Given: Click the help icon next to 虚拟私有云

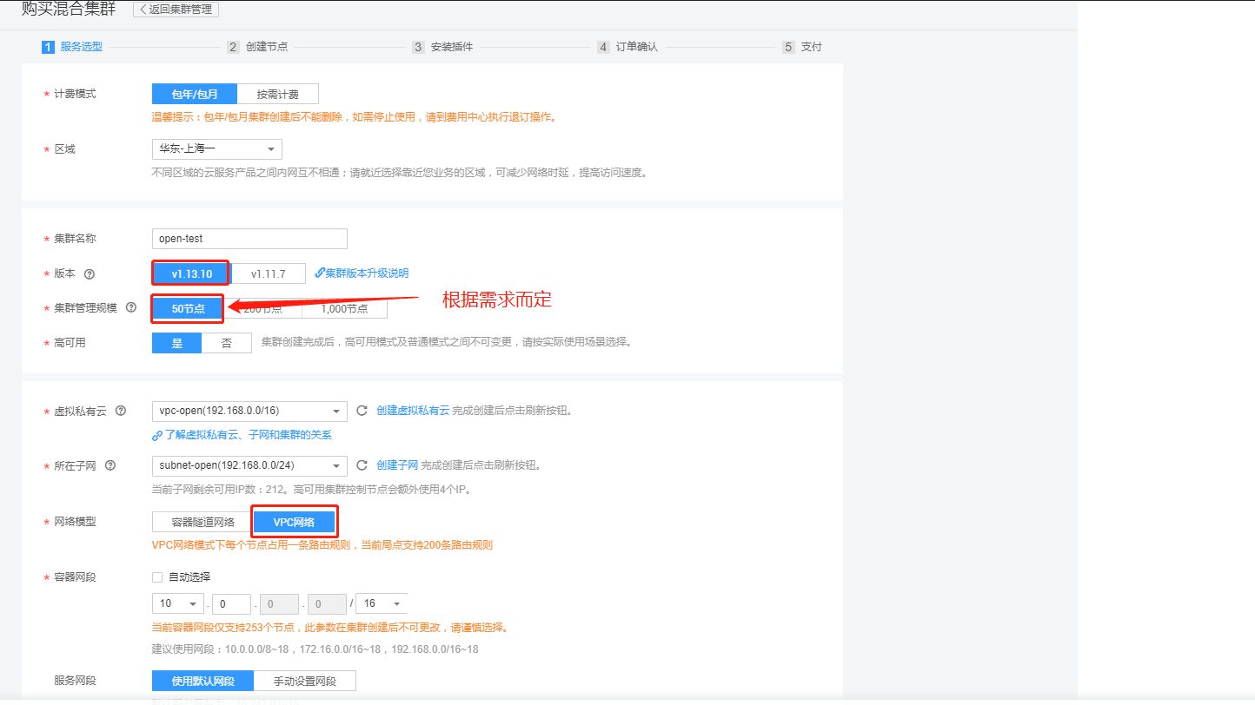Looking at the screenshot, I should coord(121,411).
